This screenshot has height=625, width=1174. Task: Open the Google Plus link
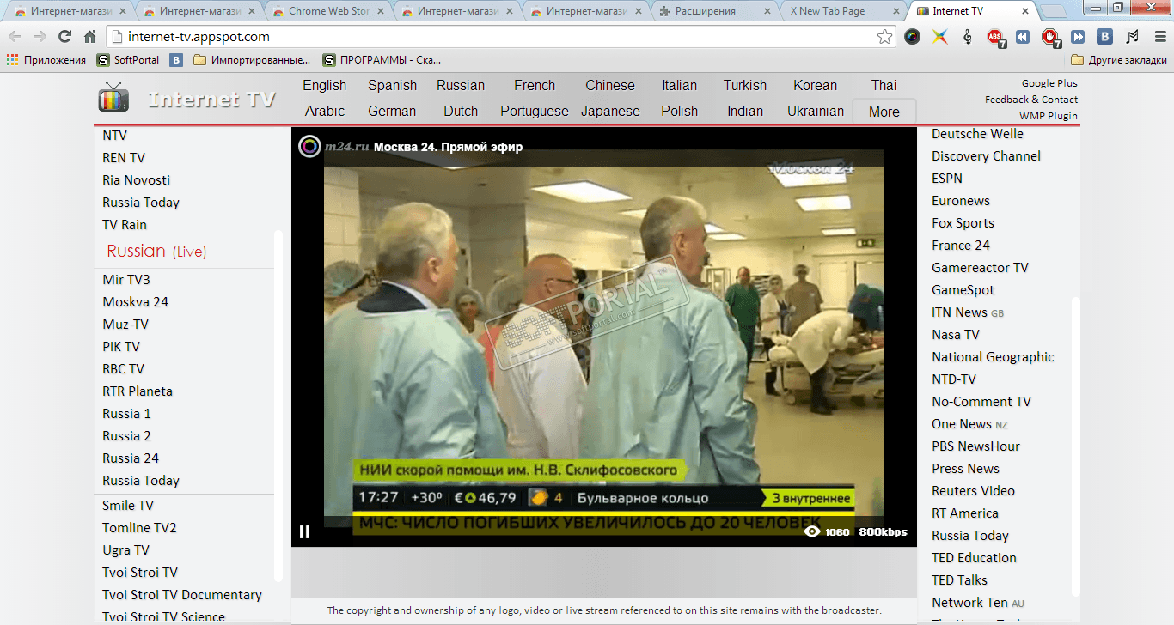click(1049, 83)
